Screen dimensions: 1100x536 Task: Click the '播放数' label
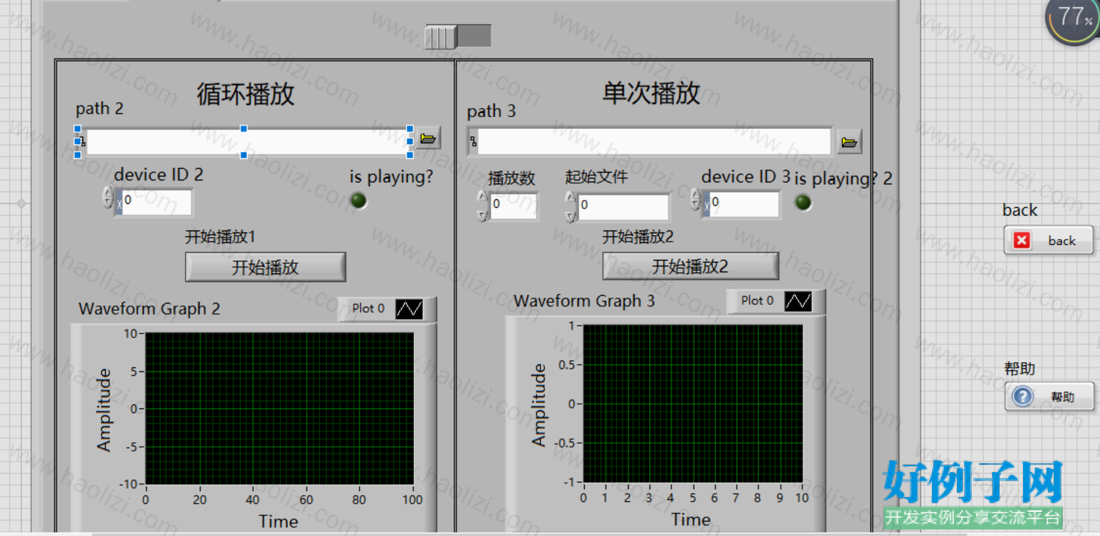coord(512,178)
